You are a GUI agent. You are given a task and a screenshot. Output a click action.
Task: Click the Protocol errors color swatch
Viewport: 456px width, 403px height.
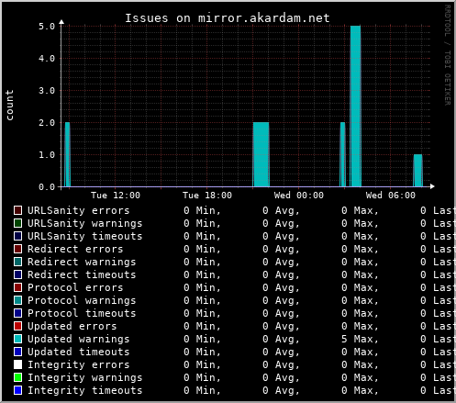[x=17, y=287]
